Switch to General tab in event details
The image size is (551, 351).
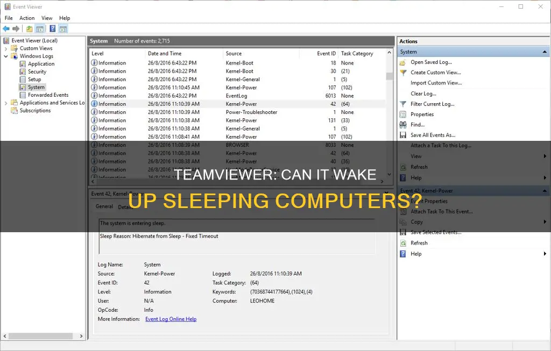104,206
